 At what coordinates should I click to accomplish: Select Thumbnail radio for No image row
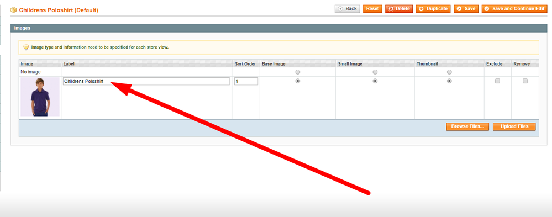point(450,72)
